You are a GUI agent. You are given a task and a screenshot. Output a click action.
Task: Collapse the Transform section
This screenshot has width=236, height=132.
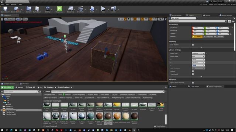pos(170,25)
